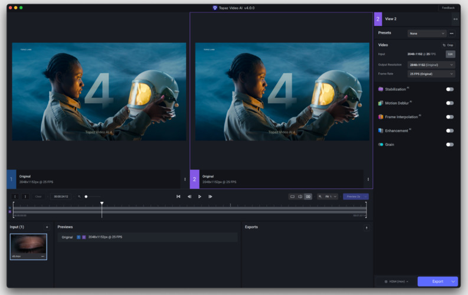
Task: Click the Preview 2s button
Action: (353, 196)
